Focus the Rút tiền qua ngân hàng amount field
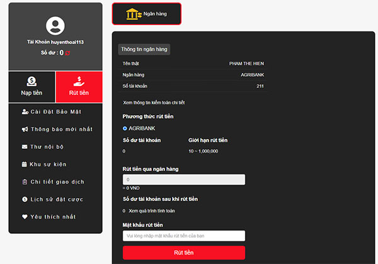The image size is (378, 264). point(183,180)
